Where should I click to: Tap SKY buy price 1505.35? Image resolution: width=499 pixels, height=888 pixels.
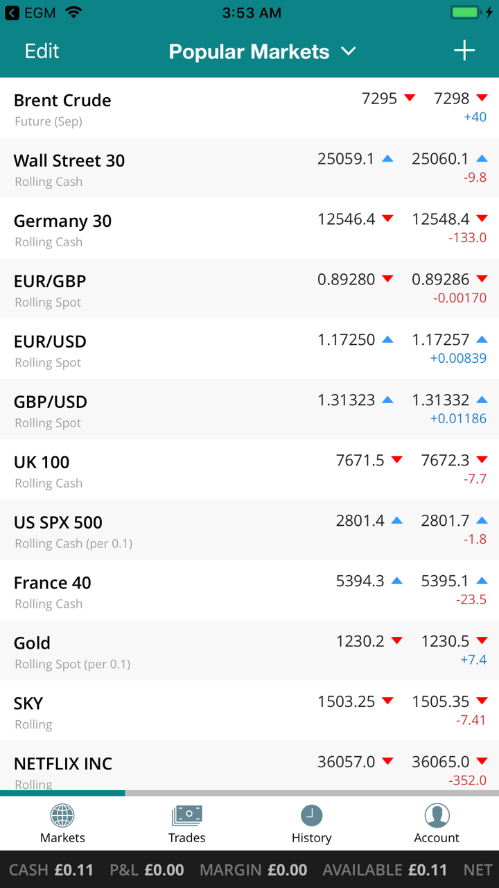point(441,702)
